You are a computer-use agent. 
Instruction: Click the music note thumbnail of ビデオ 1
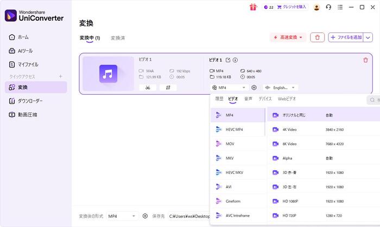[x=108, y=74]
